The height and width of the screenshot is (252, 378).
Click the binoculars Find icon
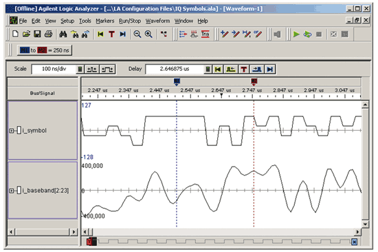pyautogui.click(x=63, y=34)
